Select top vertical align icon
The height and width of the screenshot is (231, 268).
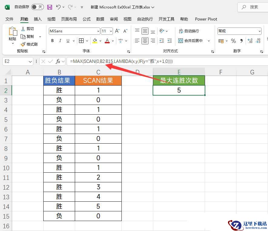coord(137,31)
